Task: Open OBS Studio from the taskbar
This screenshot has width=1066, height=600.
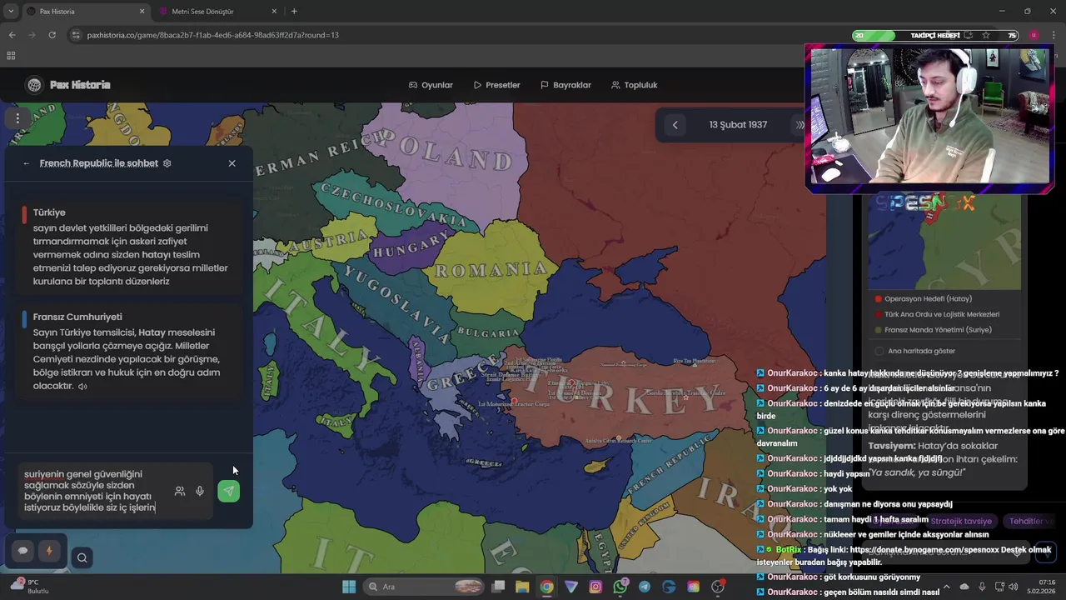Action: pyautogui.click(x=718, y=587)
